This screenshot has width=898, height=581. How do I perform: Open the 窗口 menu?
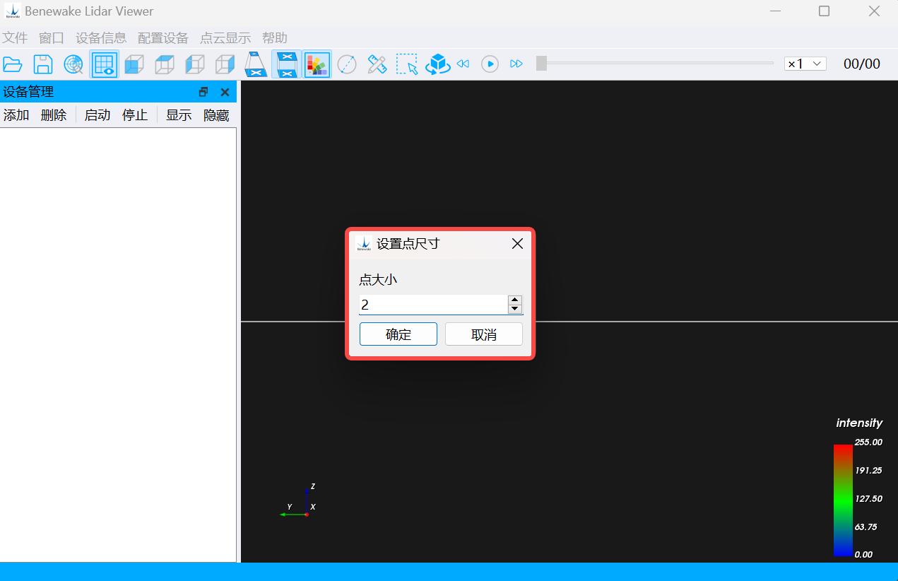pyautogui.click(x=52, y=38)
